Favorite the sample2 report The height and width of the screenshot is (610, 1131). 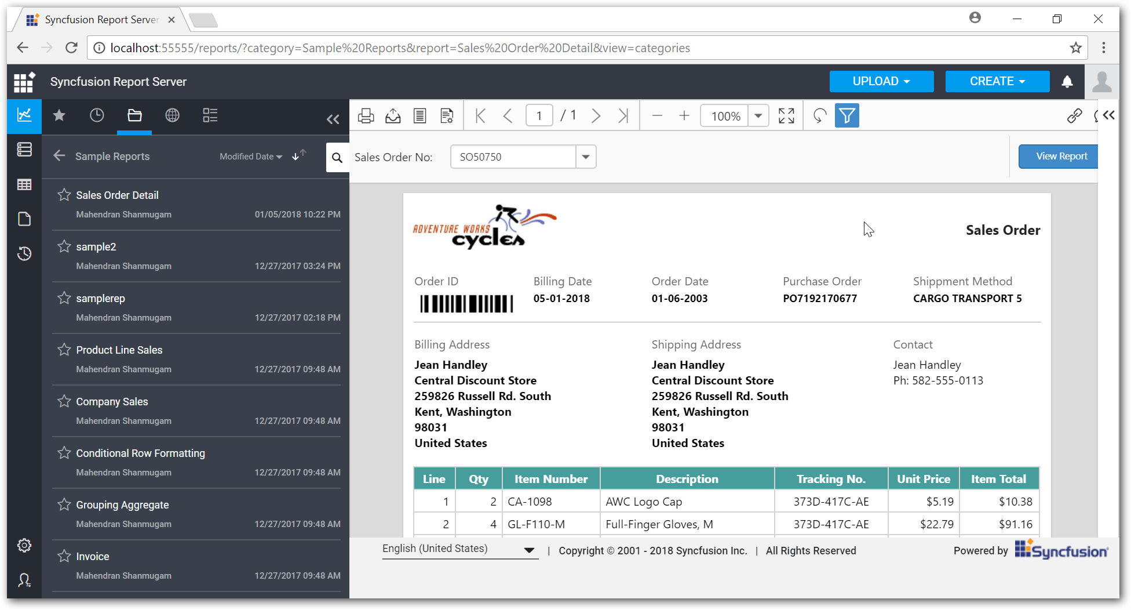click(x=64, y=246)
